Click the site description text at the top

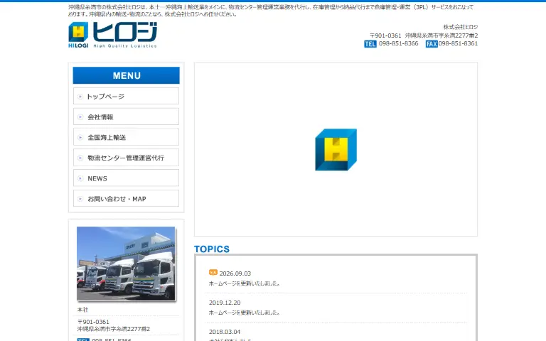tap(271, 11)
